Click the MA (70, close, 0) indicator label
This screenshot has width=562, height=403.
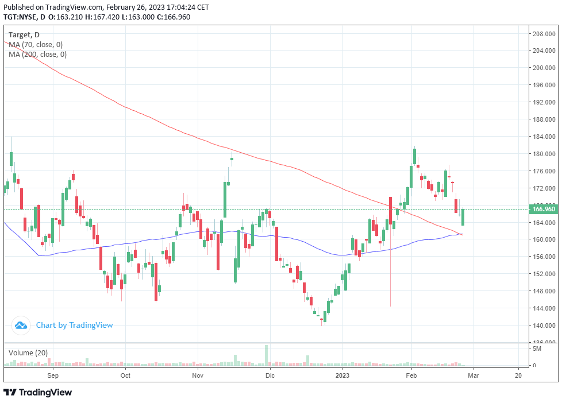[36, 44]
